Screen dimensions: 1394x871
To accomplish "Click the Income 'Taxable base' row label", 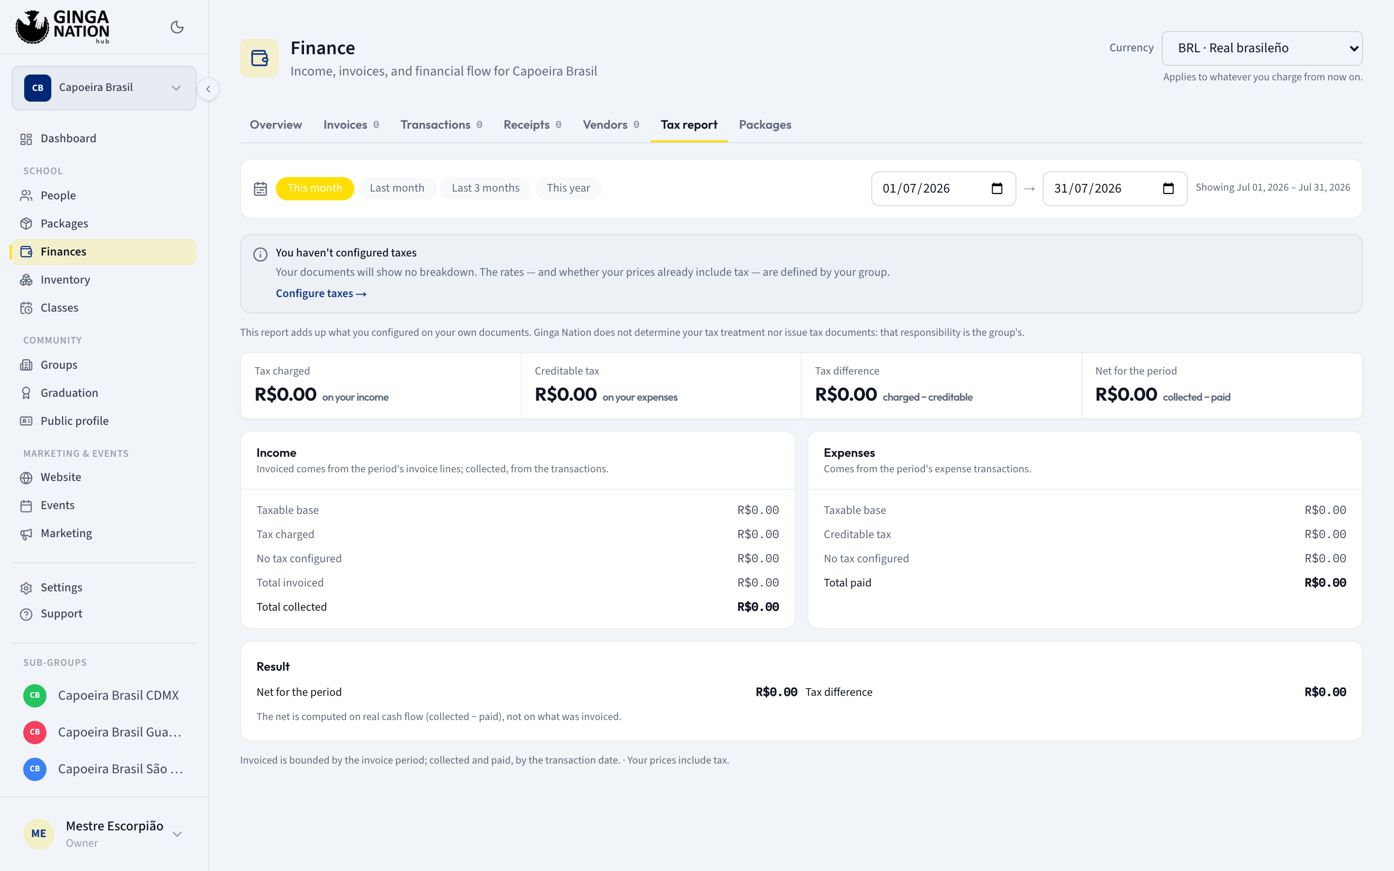I will coord(288,510).
